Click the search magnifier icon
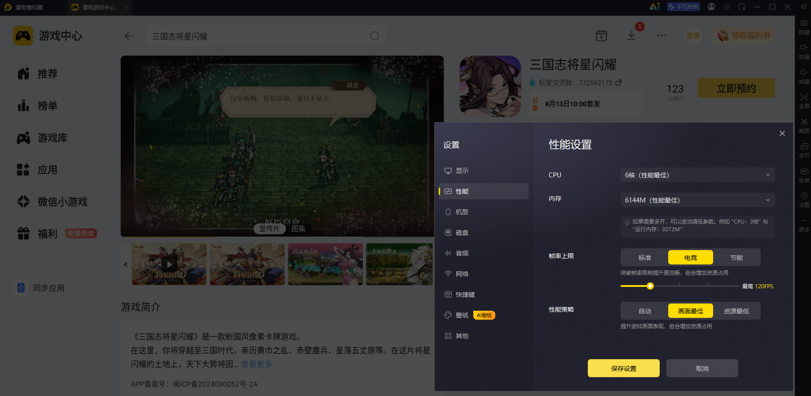Screen dimensions: 811x396 375,36
